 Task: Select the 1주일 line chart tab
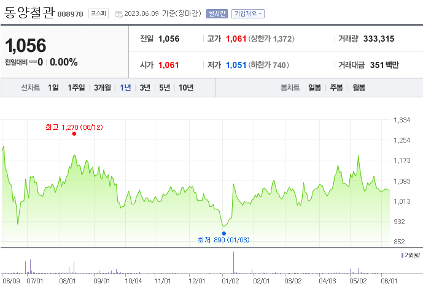[76, 88]
